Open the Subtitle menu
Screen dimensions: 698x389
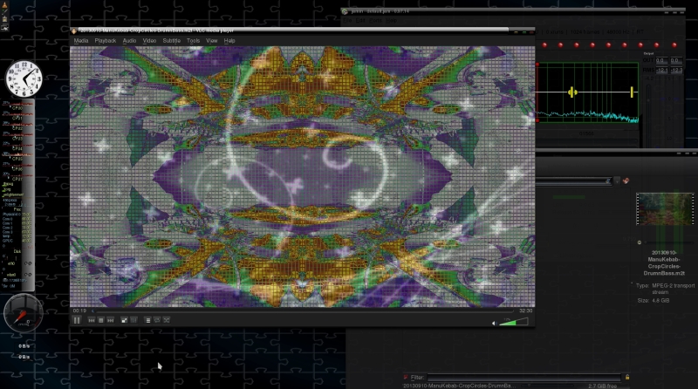pos(171,40)
